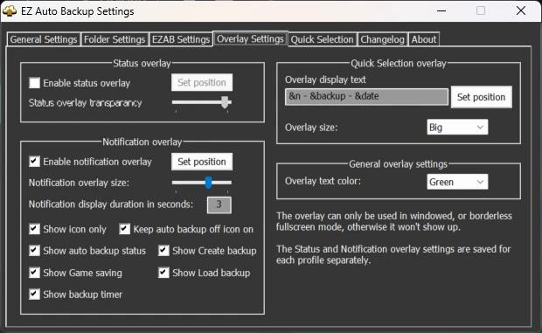Uncheck Show icon only
Viewport: 542px width, 333px height.
tap(34, 229)
